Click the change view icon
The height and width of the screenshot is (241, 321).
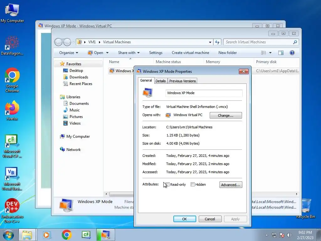pyautogui.click(x=263, y=53)
